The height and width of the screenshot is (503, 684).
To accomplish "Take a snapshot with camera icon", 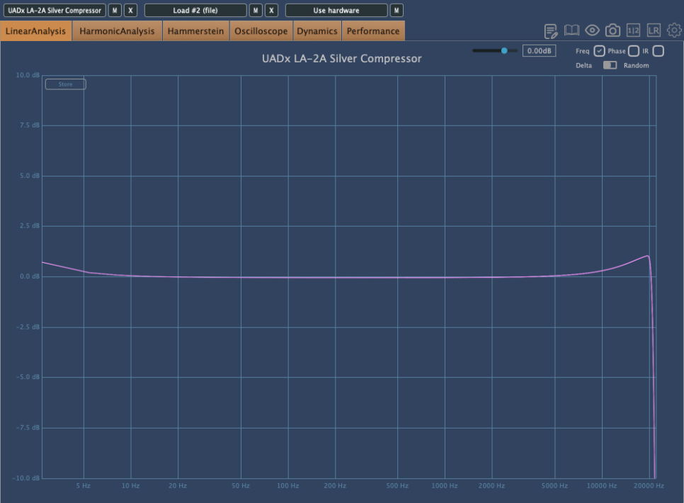I will click(x=612, y=30).
